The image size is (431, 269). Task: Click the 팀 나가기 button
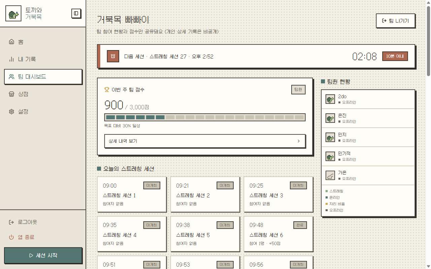396,21
